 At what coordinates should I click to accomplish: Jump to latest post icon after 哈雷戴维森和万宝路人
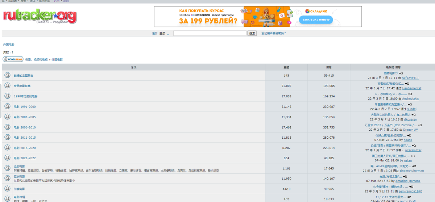point(410,104)
